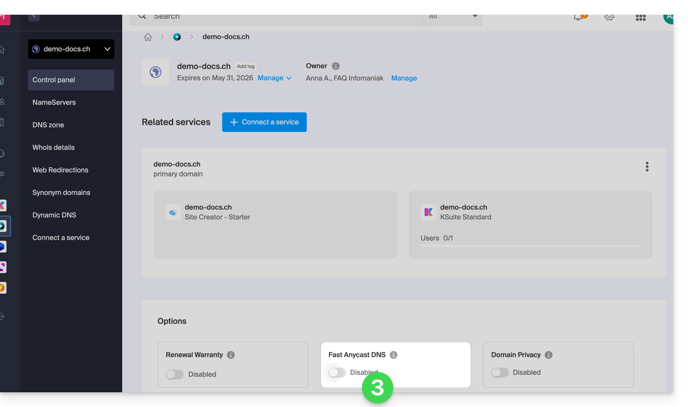
Task: Click info icon beside Renewal Warranty
Action: [230, 355]
